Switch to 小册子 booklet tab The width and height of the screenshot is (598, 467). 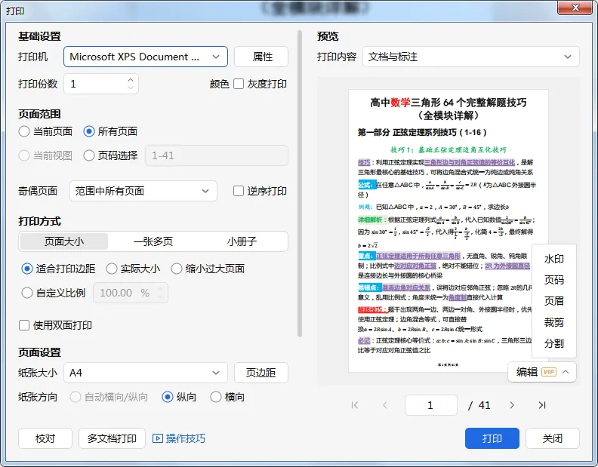242,241
